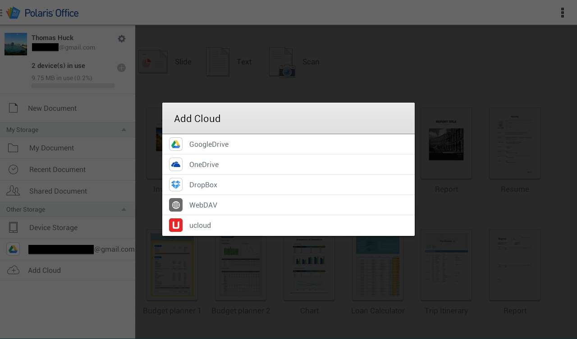Click the New Document page icon
Image resolution: width=577 pixels, height=339 pixels.
tap(14, 108)
